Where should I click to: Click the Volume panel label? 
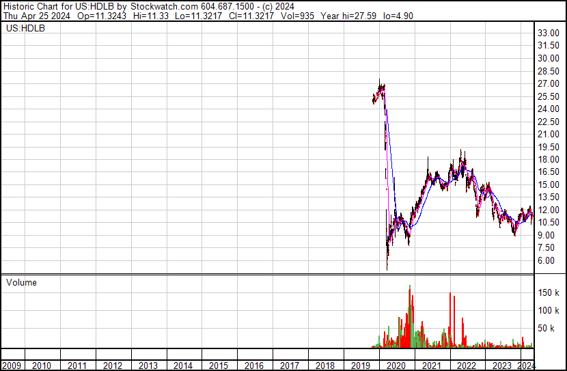pos(20,282)
